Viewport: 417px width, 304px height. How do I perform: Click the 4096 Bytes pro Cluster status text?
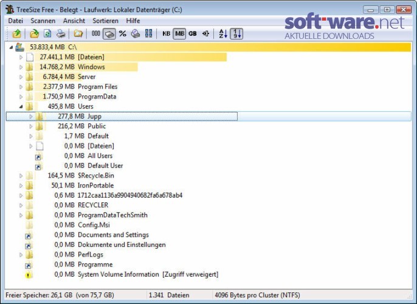coord(257,295)
